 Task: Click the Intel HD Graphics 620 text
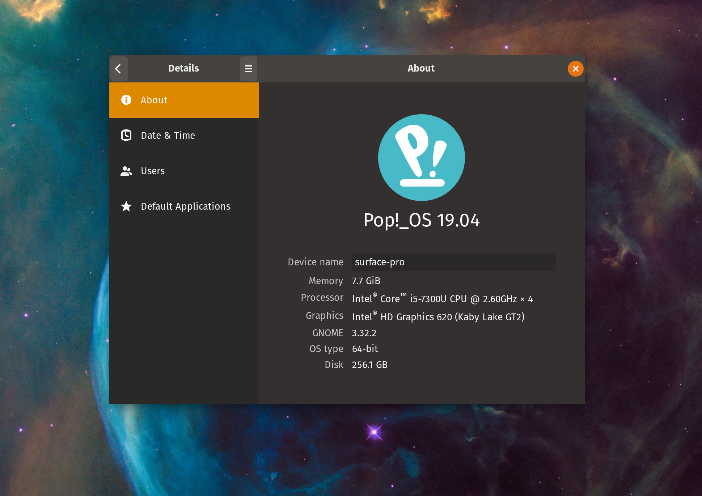(438, 317)
